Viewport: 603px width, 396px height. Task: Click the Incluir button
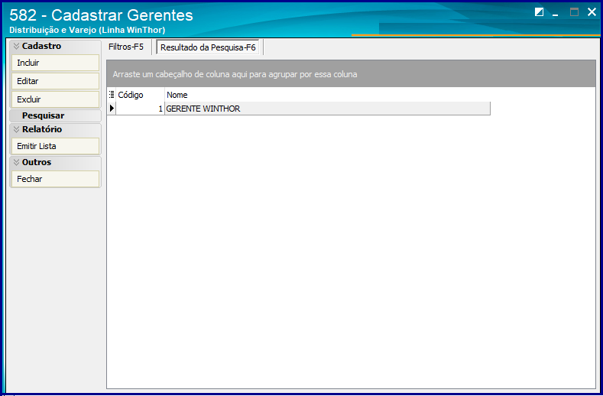tap(55, 63)
